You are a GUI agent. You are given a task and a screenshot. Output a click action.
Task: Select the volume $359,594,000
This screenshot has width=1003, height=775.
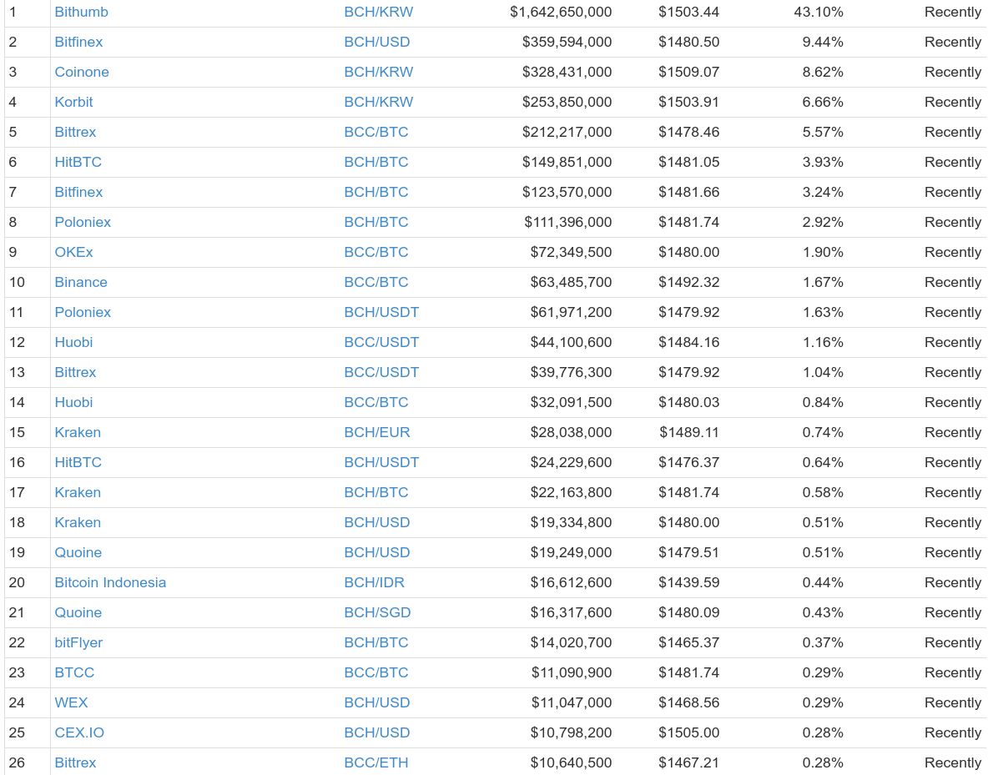567,42
